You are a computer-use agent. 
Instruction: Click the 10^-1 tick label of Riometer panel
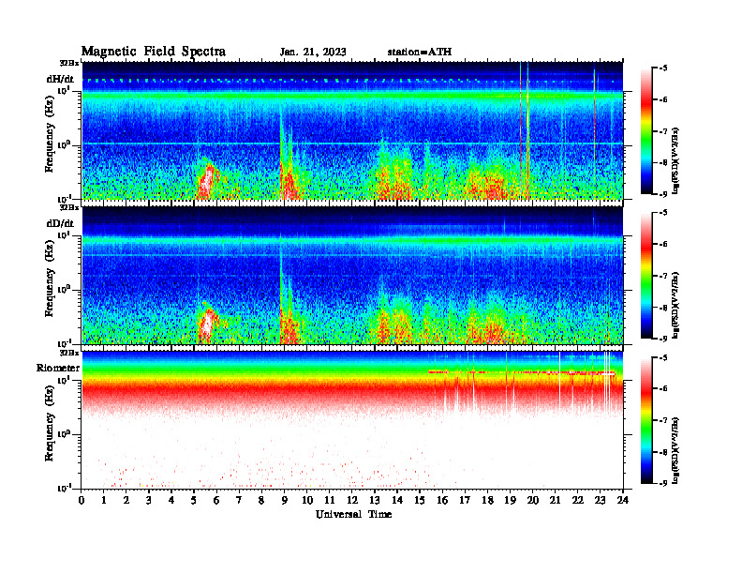64,488
